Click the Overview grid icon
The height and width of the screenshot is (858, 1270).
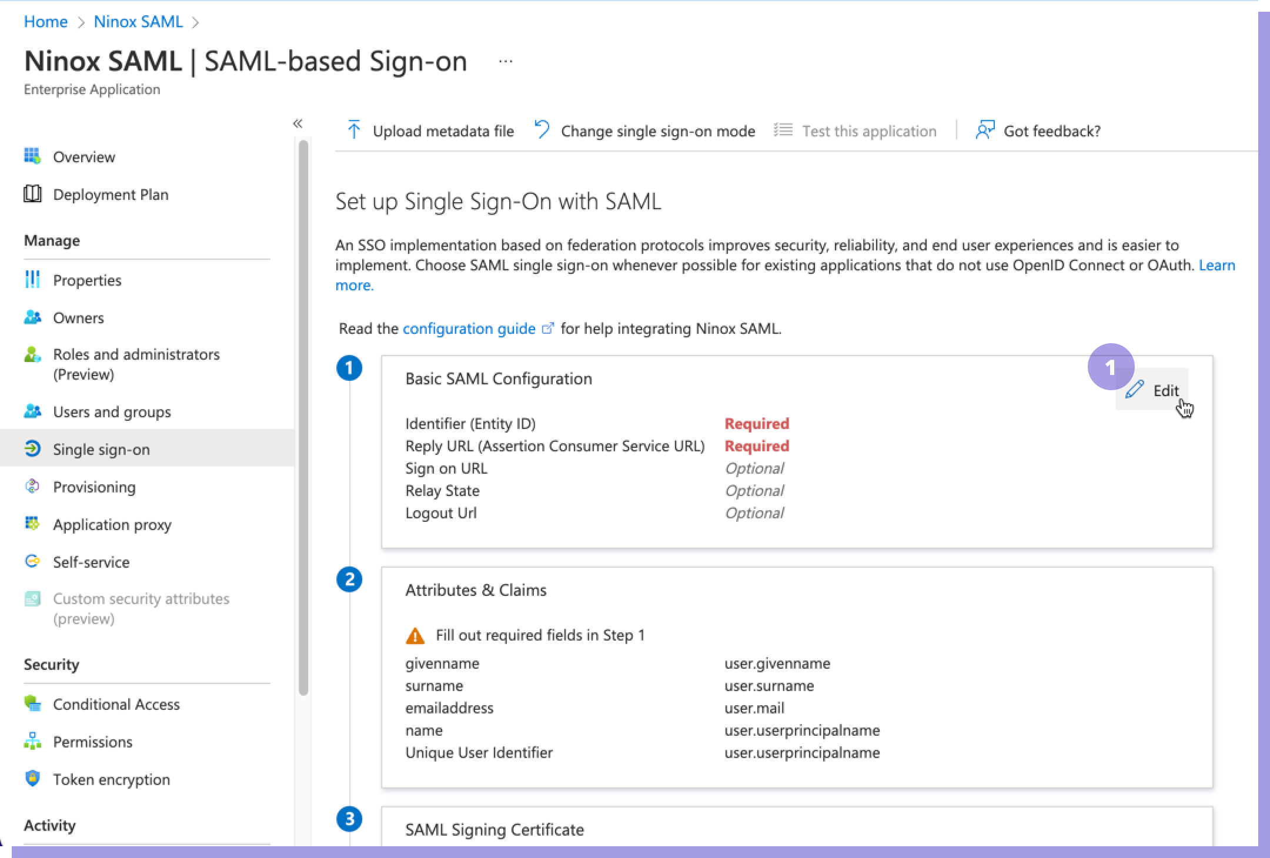point(32,156)
